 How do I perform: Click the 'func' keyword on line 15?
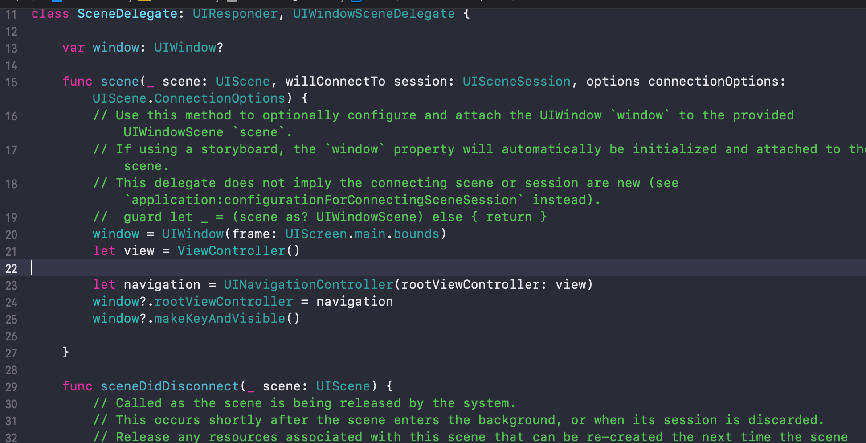[x=78, y=82]
